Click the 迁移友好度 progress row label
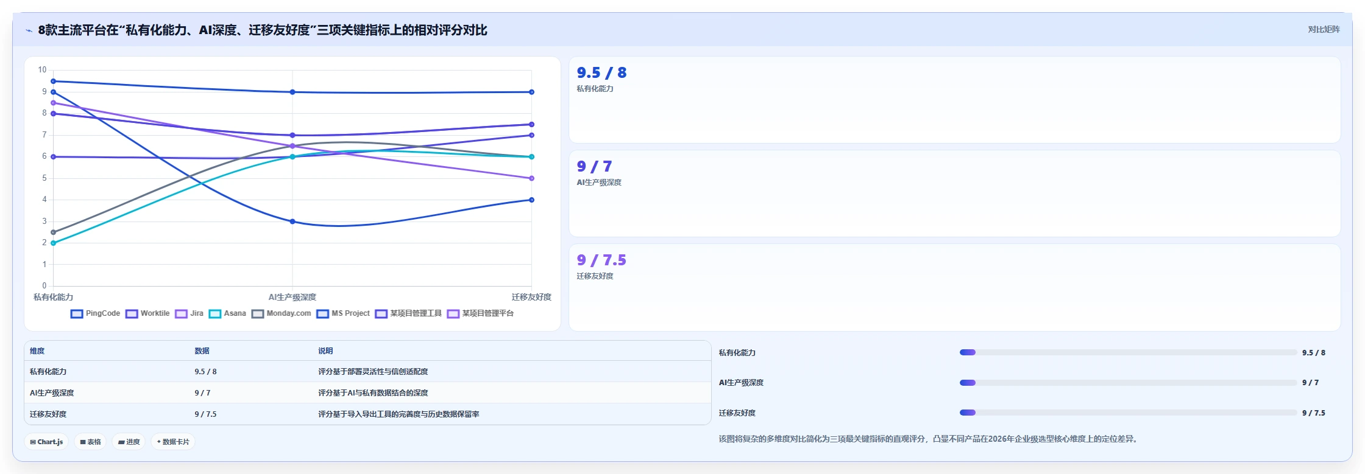The height and width of the screenshot is (474, 1365). click(x=737, y=413)
